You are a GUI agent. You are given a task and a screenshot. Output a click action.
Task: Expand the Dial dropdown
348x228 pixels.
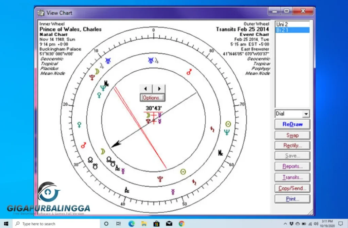coord(306,114)
